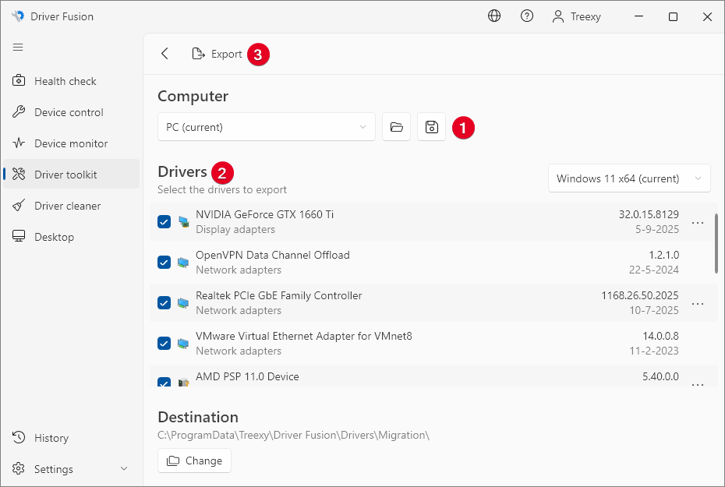Click the Device monitor pulse icon

point(19,143)
